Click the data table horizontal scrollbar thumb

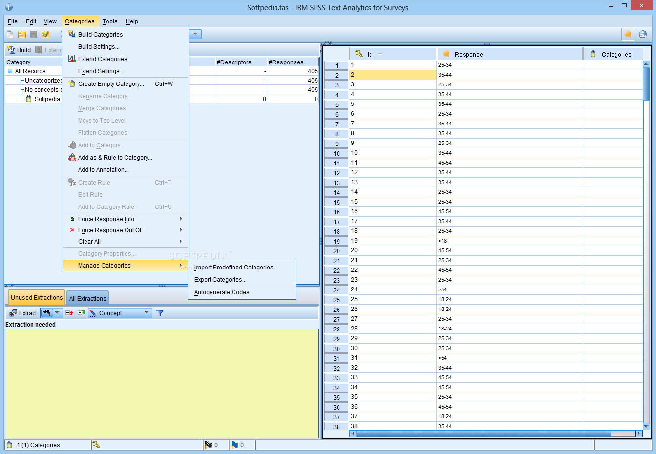(x=484, y=433)
